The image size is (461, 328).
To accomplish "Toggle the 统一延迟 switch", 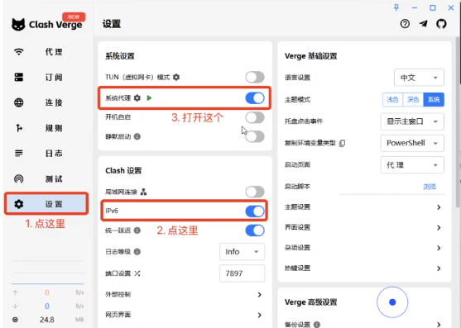I will 255,231.
